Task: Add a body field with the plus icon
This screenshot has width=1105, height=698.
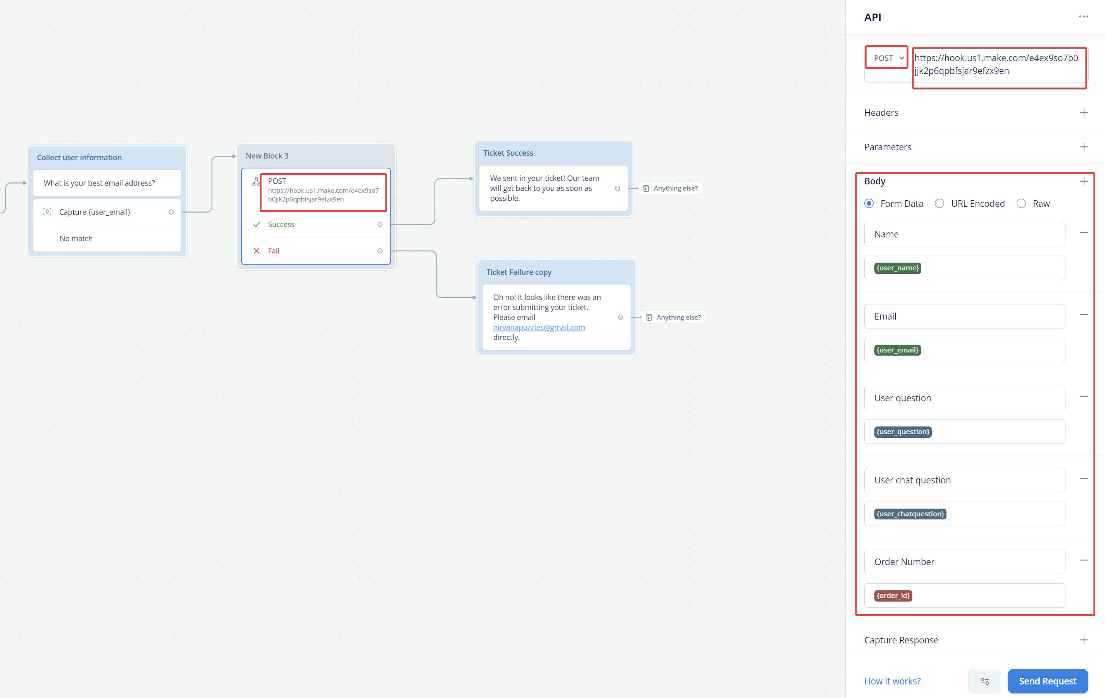Action: pos(1084,182)
